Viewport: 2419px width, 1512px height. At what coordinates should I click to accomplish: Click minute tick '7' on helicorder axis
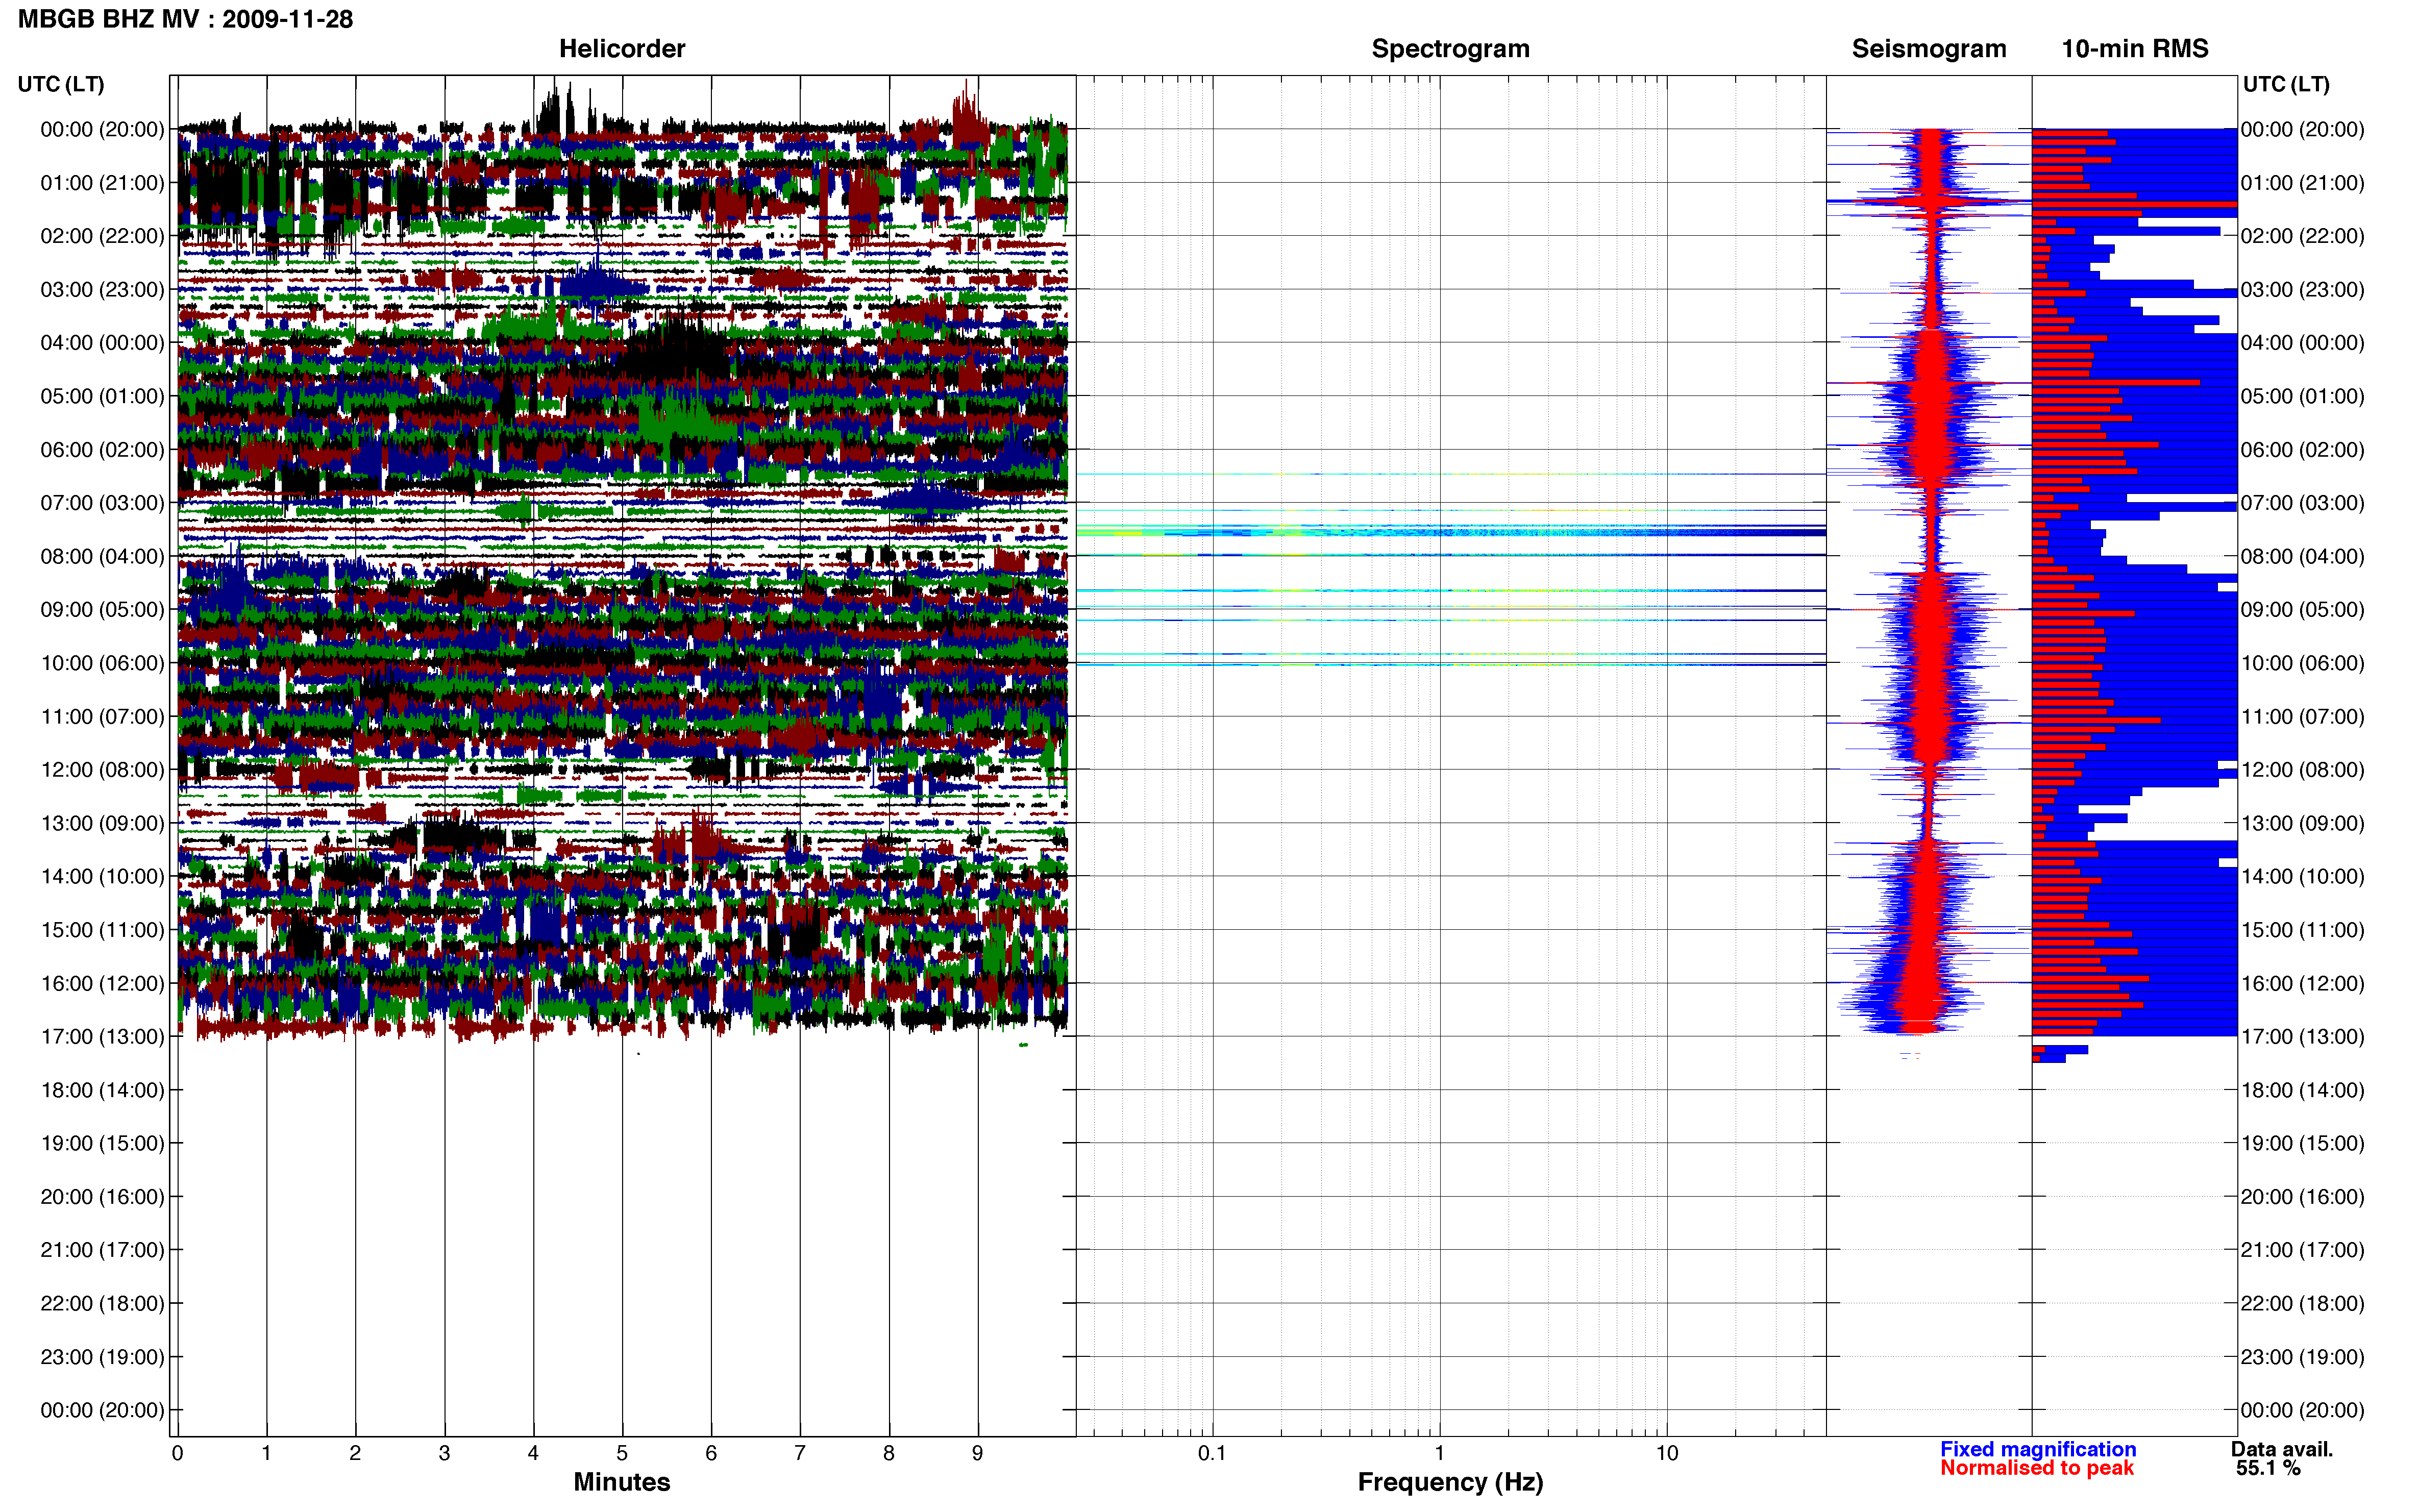pos(800,1453)
